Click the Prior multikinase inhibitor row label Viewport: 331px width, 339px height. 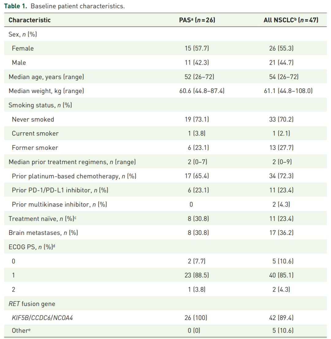click(59, 204)
